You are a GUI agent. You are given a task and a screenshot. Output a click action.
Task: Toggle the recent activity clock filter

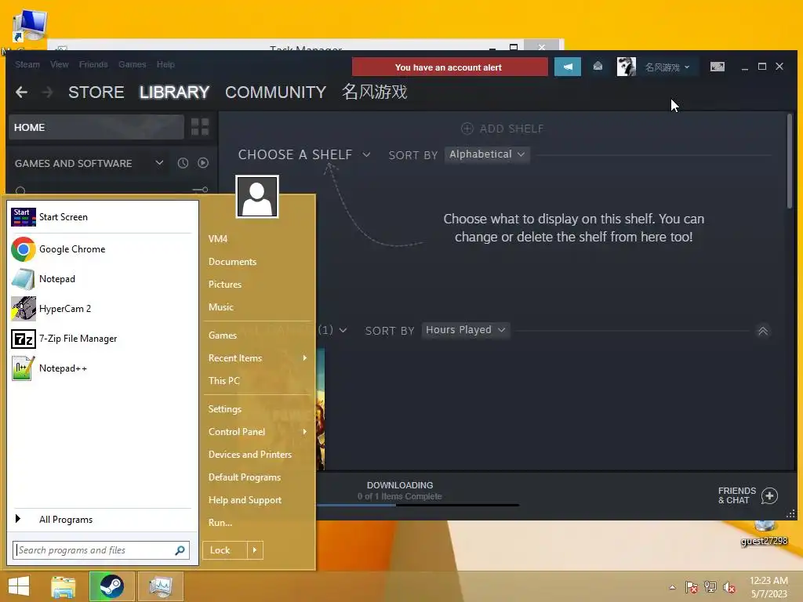coord(183,163)
